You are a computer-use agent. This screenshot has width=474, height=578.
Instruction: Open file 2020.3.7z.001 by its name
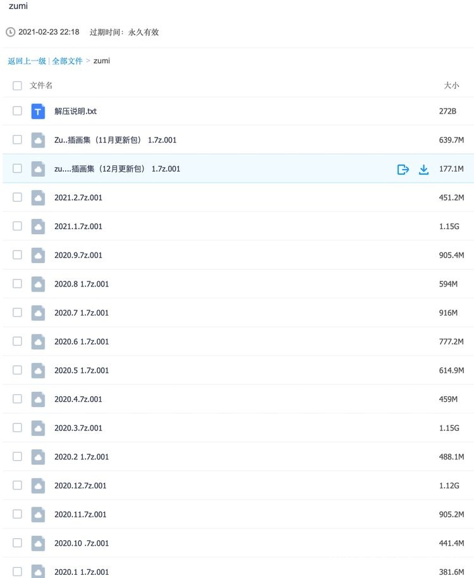pyautogui.click(x=78, y=428)
